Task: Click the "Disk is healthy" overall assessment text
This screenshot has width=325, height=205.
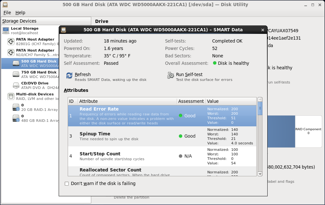Action: tap(233, 63)
